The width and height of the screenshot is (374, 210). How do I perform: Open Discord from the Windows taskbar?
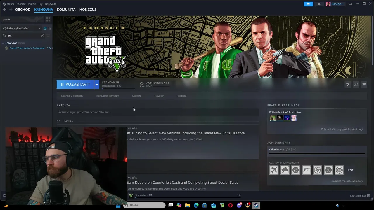(239, 205)
